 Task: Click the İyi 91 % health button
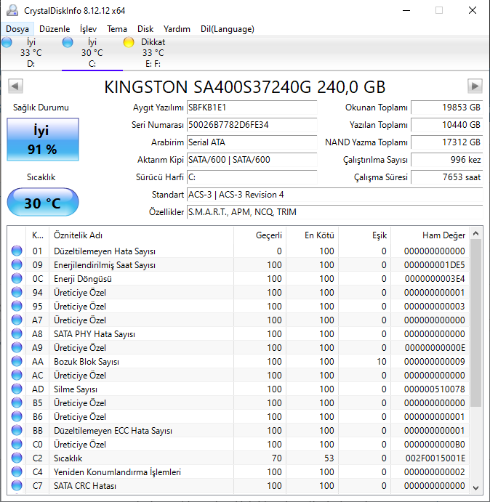[43, 139]
